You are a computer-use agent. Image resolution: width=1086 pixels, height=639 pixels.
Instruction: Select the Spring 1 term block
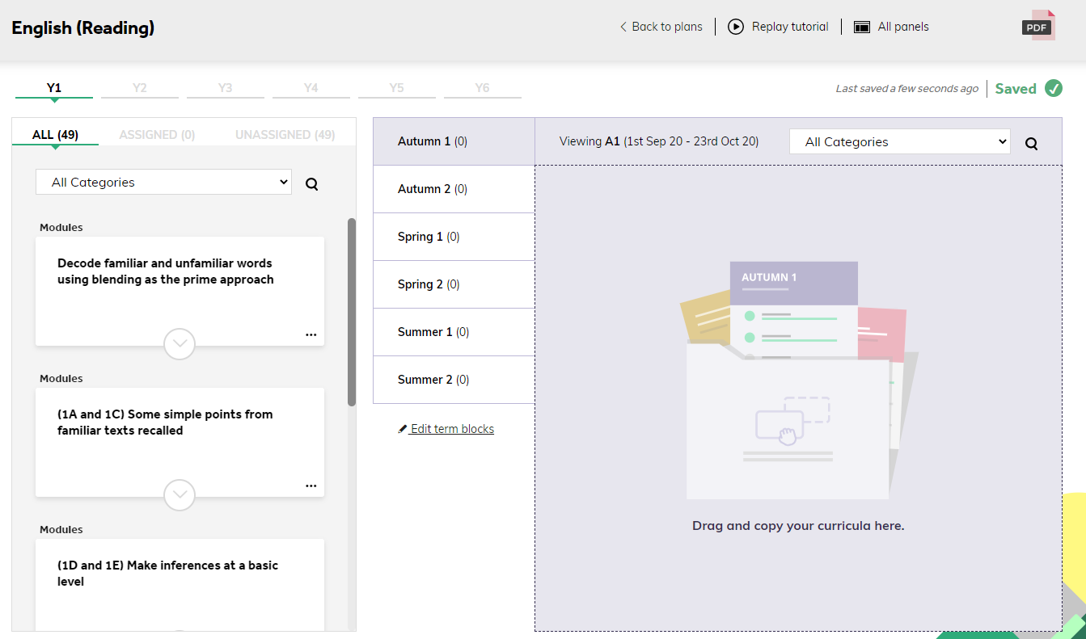[x=454, y=237]
